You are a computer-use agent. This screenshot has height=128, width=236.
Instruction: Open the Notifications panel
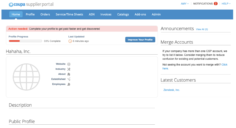[203, 4]
